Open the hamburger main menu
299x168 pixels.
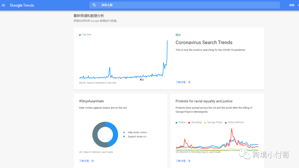click(x=3, y=5)
